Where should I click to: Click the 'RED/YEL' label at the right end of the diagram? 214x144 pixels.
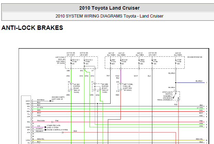point(200,139)
